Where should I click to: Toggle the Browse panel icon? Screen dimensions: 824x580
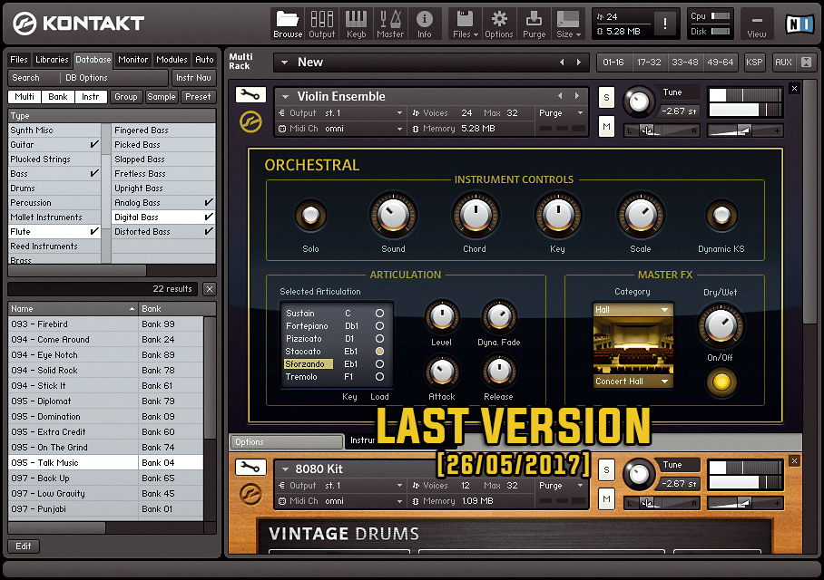(x=288, y=24)
